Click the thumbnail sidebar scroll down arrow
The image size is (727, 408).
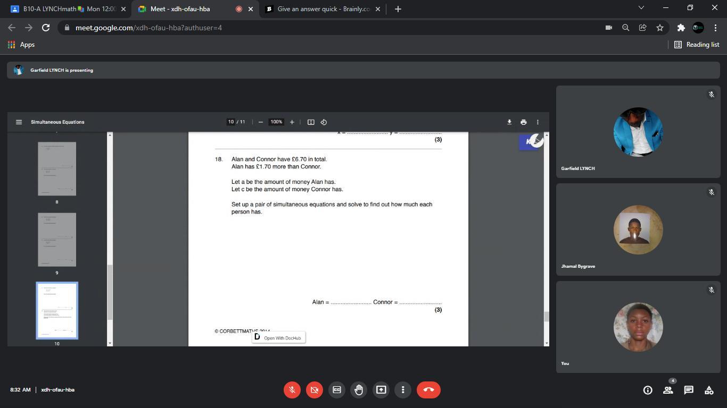point(110,343)
